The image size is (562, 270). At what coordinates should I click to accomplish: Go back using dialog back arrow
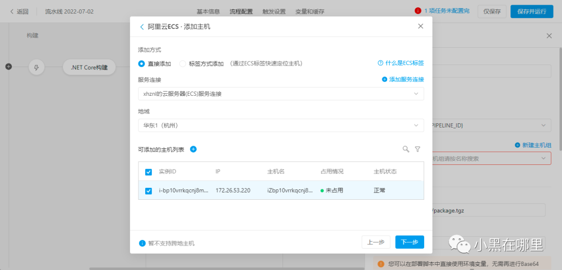coord(142,27)
